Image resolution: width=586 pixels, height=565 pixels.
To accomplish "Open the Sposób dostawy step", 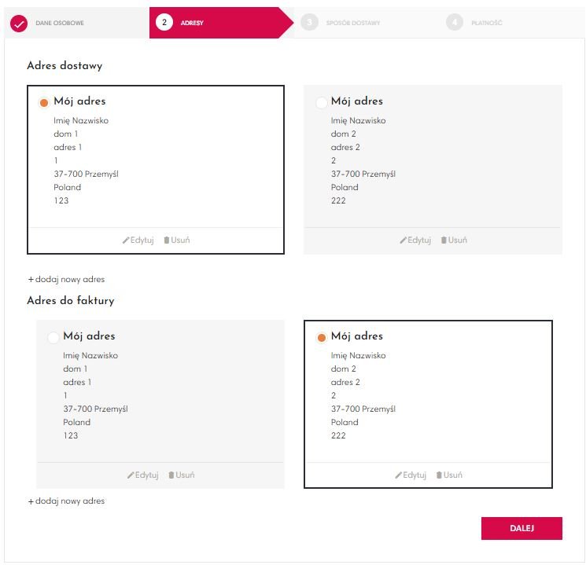I will (353, 23).
